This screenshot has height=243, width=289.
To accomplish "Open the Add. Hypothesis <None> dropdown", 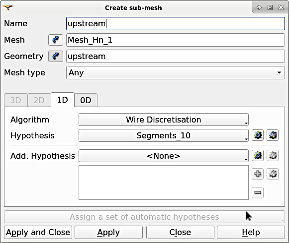I will coord(164,156).
